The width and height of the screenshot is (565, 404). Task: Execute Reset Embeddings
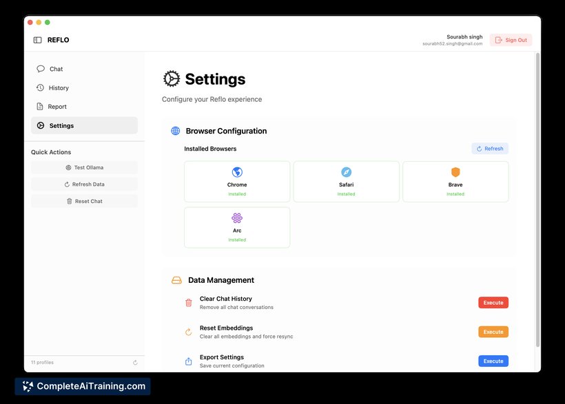click(493, 332)
